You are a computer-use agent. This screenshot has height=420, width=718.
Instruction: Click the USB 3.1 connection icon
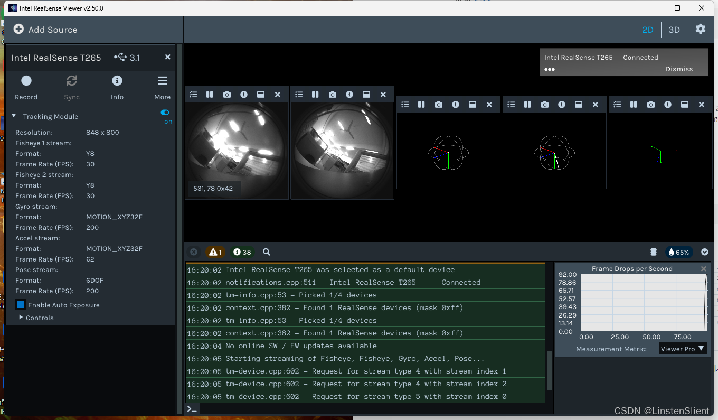coord(120,57)
